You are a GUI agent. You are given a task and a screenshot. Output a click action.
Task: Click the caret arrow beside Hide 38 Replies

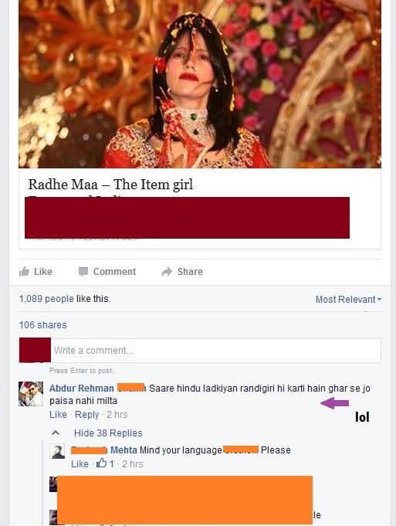(56, 433)
